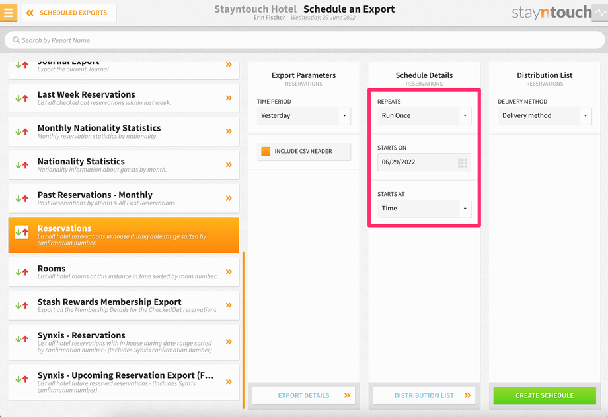Viewport: 608px width, 417px height.
Task: Click the export arrows icon for Monthly Nationality Statistics
Action: coord(22,131)
